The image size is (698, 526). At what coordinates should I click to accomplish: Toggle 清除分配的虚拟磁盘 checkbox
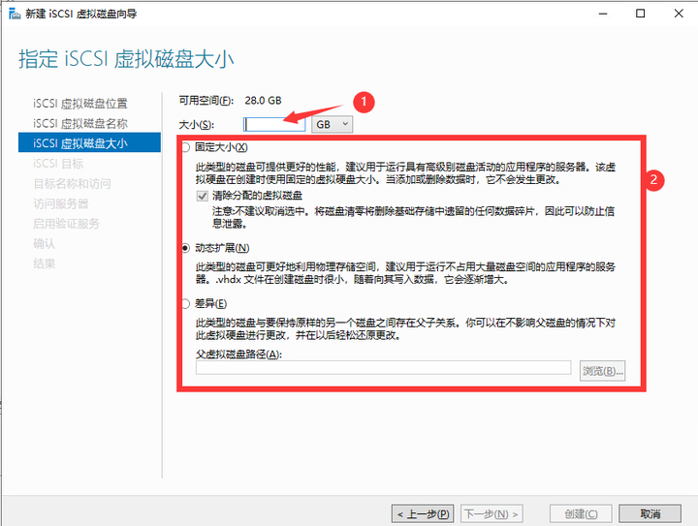click(203, 196)
